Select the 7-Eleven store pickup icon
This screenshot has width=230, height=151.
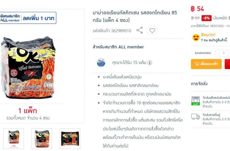coord(196,101)
